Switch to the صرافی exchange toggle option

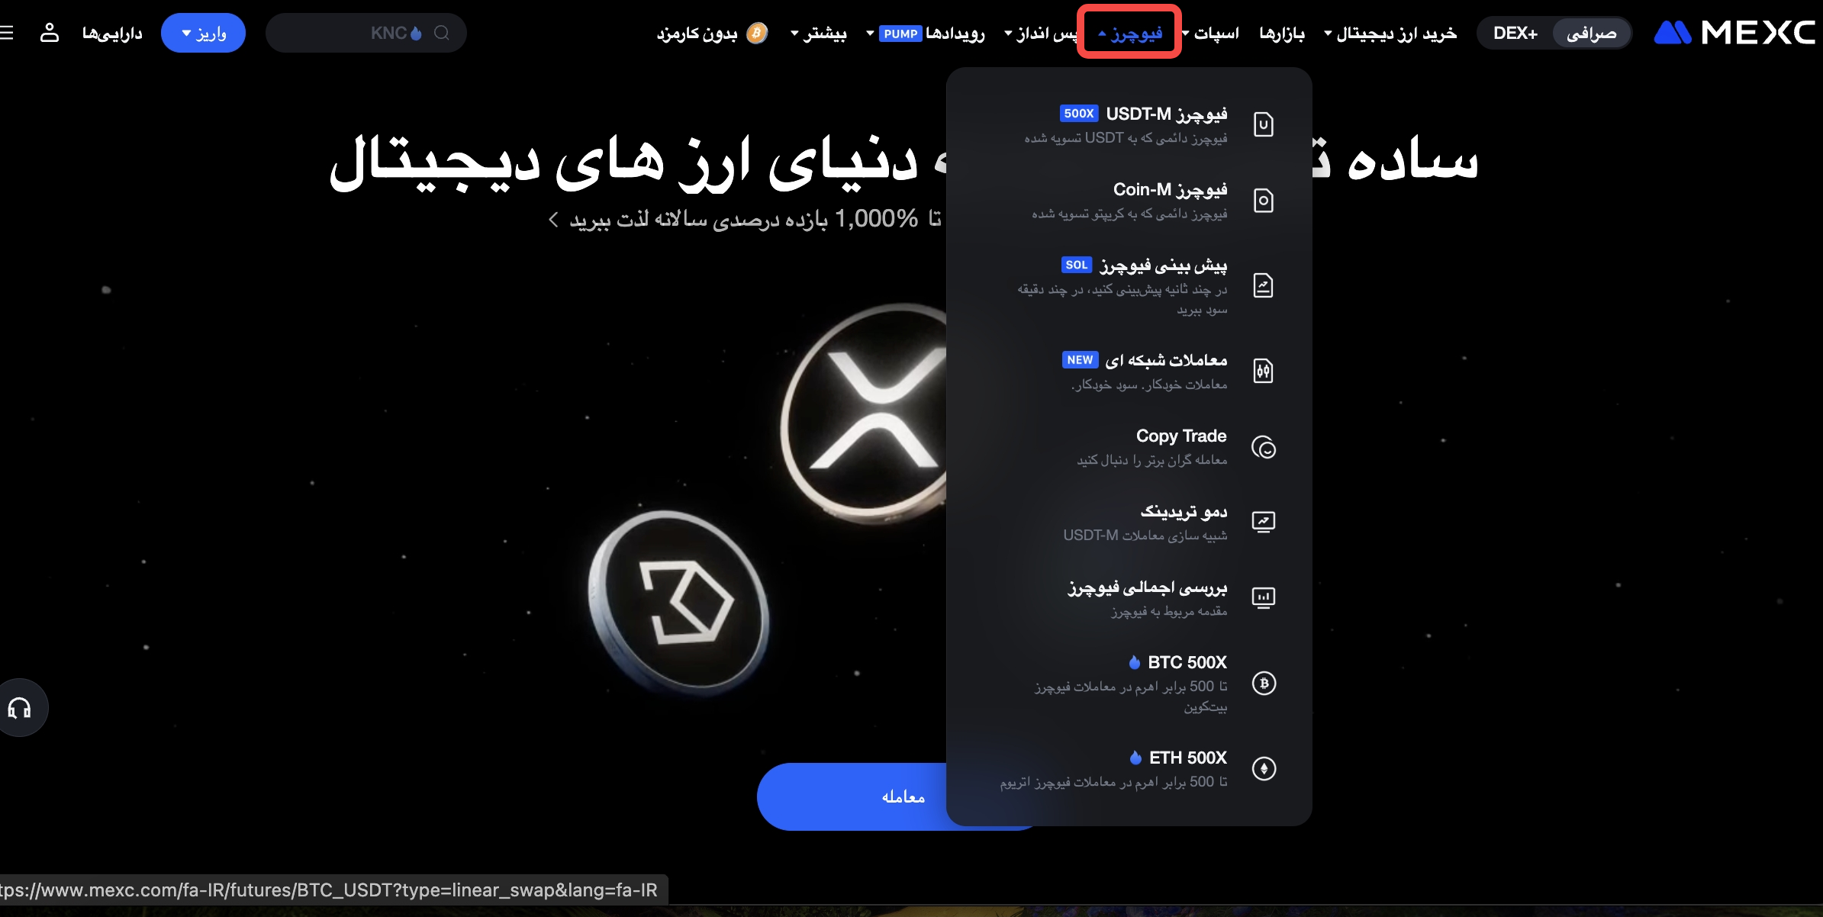coord(1591,33)
